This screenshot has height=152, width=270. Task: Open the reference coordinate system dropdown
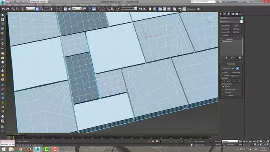pyautogui.click(x=77, y=8)
